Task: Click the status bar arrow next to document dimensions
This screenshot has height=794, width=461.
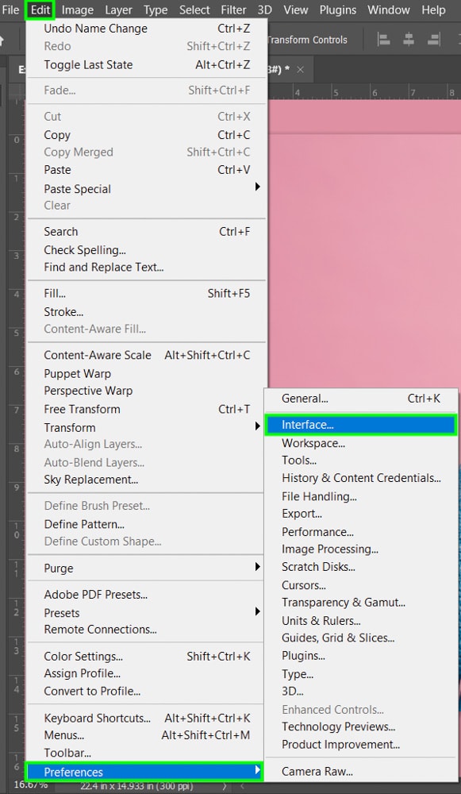Action: pyautogui.click(x=225, y=786)
